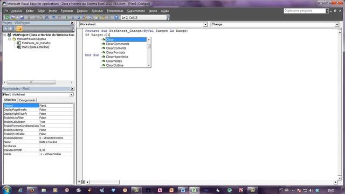
Task: Toggle Folders icon in Project panel
Action: (19, 29)
